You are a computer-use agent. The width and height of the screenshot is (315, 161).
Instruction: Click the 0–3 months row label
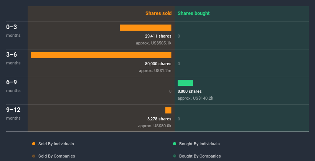(13, 31)
